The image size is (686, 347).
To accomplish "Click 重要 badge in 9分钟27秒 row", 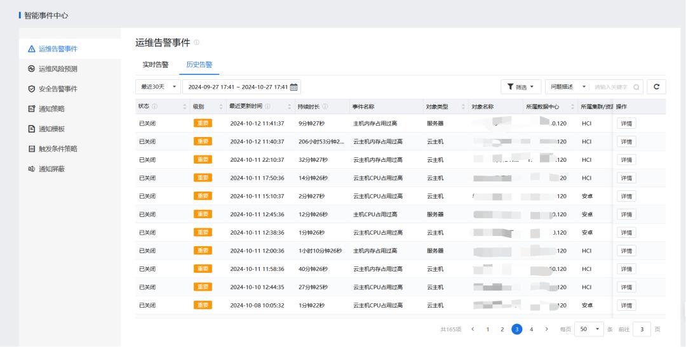I will (203, 123).
